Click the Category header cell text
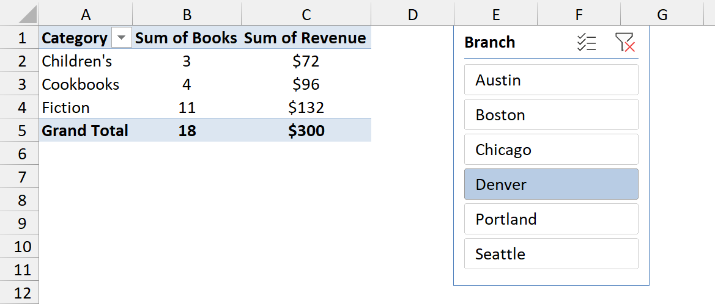Image resolution: width=715 pixels, height=304 pixels. [75, 38]
